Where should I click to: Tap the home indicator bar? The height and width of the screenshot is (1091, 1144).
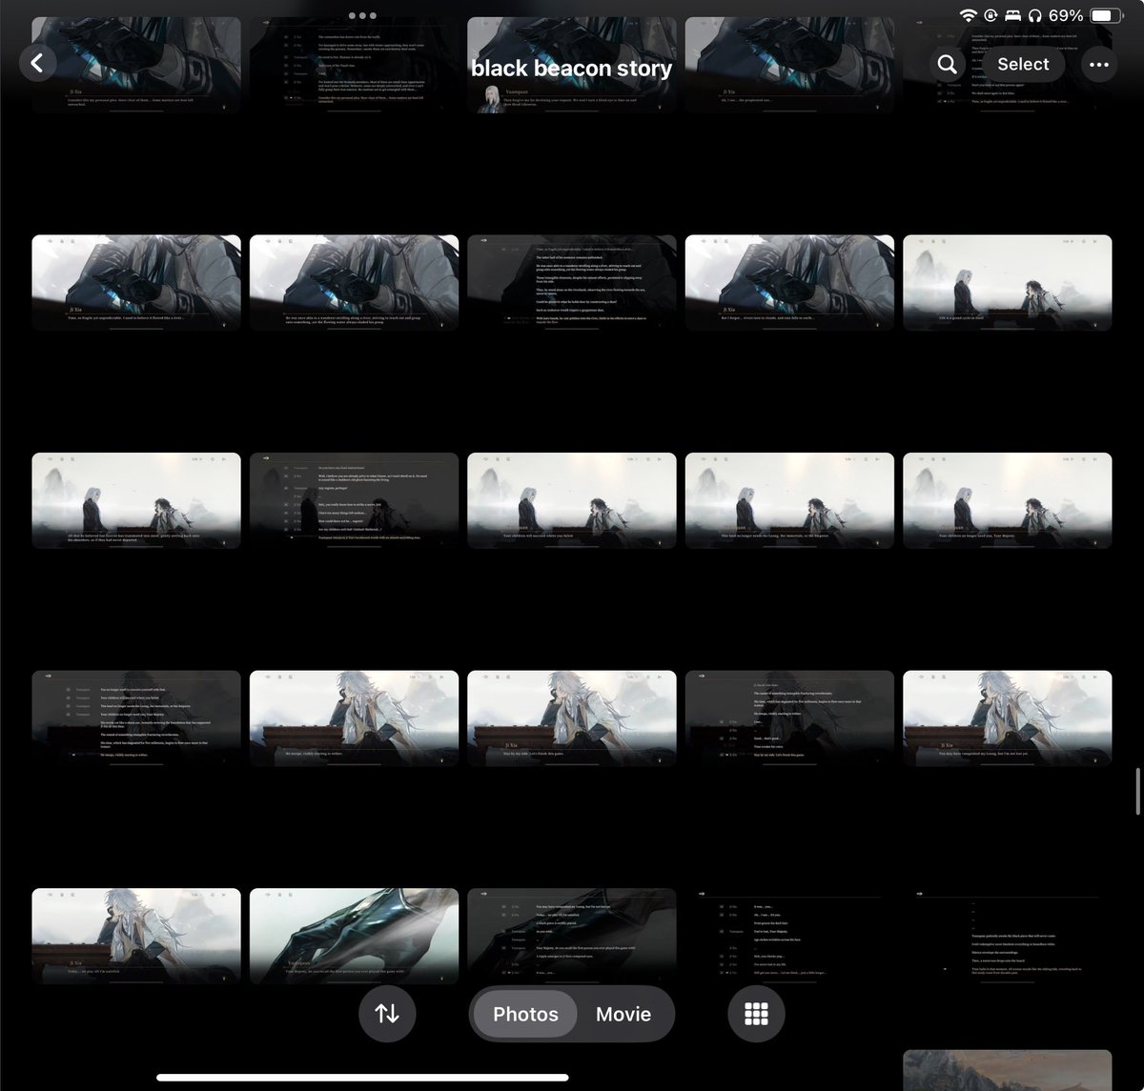[362, 1078]
